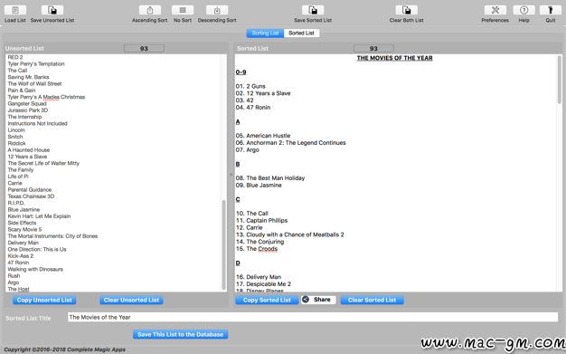Select 'One Direction: This is Us' row

pos(37,250)
